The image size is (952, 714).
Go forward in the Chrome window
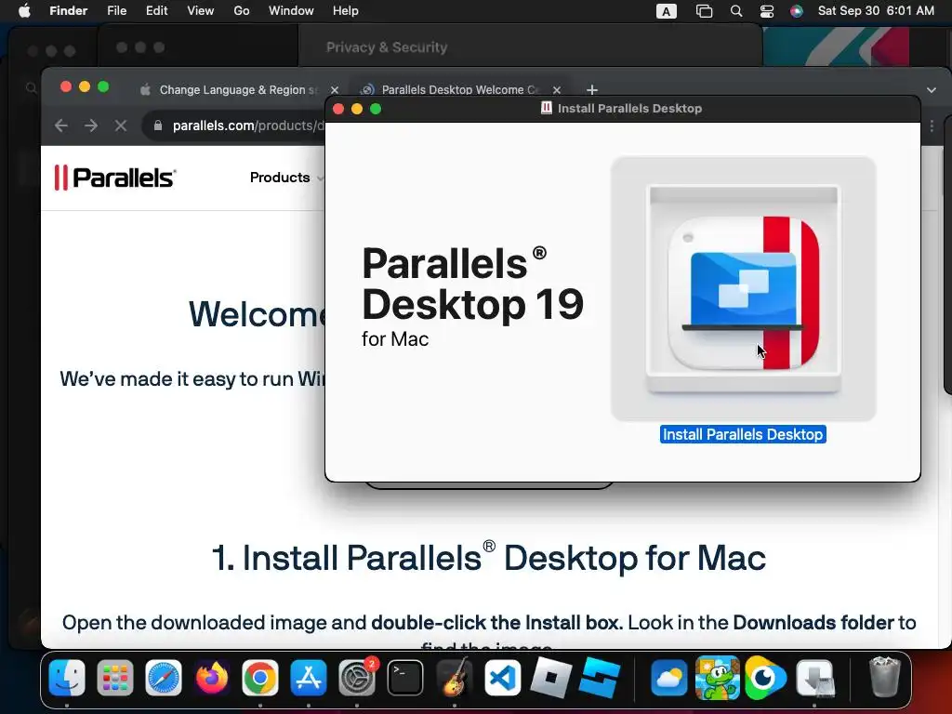coord(91,126)
